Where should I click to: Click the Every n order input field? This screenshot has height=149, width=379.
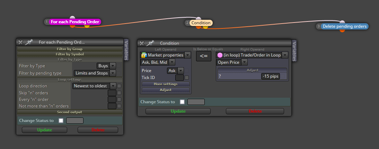pos(112,99)
